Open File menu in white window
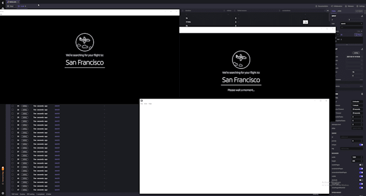This screenshot has width=366, height=196. tap(142, 104)
